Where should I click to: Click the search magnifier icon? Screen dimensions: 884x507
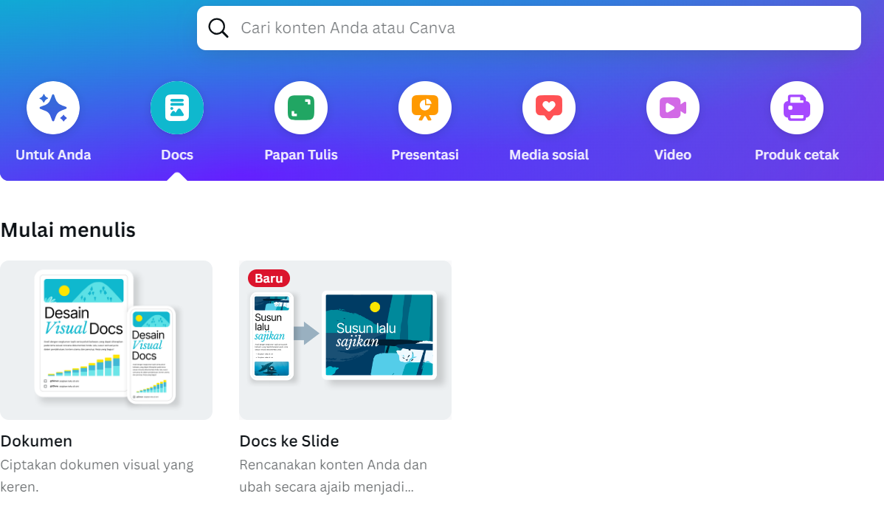[x=218, y=27]
